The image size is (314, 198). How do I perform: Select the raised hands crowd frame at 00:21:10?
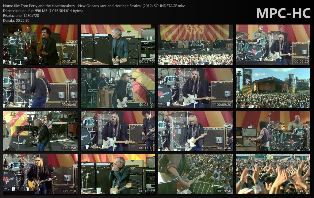pos(273,174)
